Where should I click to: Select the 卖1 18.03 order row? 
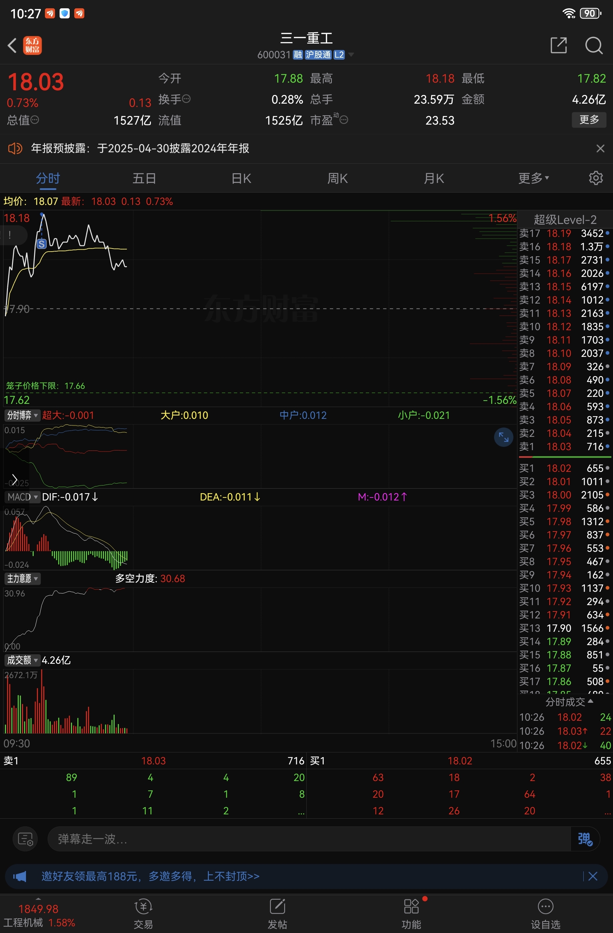pyautogui.click(x=564, y=447)
